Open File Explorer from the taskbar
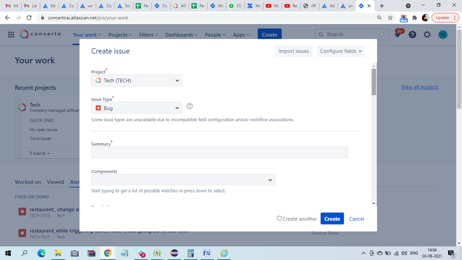 click(58, 253)
